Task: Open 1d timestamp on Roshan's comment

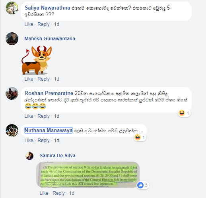Action: (56, 116)
